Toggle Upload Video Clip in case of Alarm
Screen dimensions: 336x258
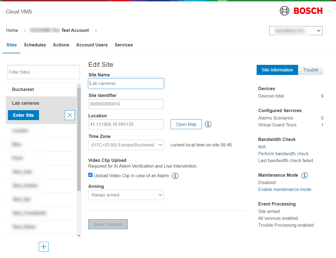[90, 175]
